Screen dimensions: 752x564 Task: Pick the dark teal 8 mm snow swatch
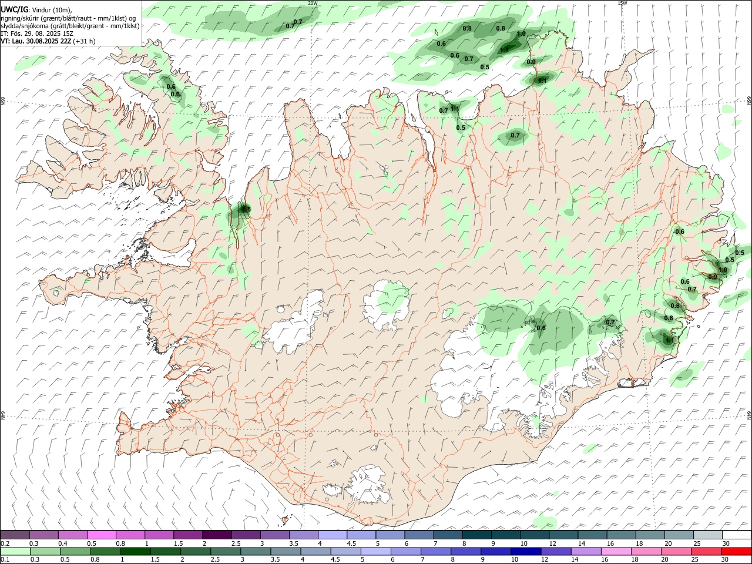point(476,535)
